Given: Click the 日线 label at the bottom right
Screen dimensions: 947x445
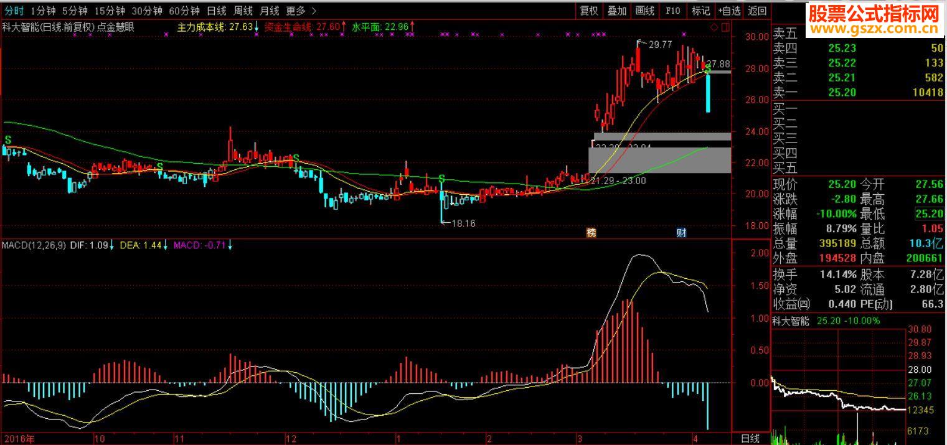Looking at the screenshot, I should (751, 438).
